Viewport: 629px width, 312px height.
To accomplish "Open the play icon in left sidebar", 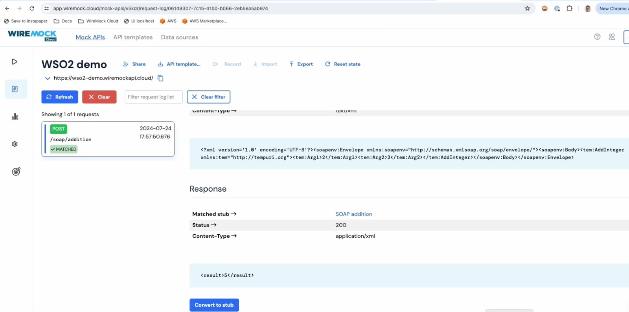I will tap(15, 62).
